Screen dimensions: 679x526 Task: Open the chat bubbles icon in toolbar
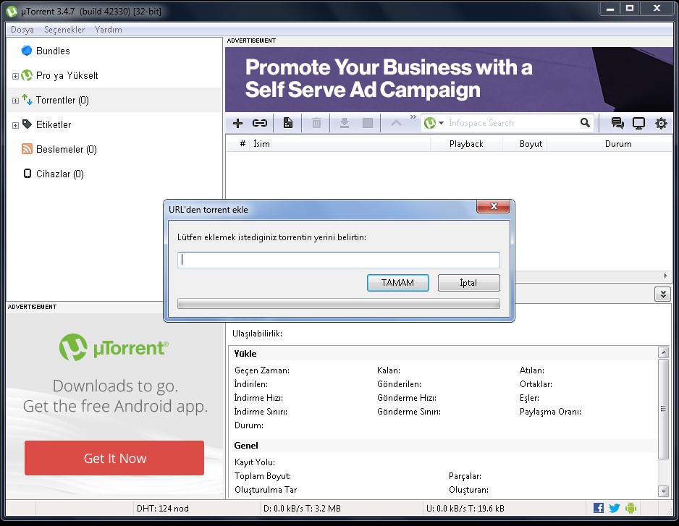point(617,124)
